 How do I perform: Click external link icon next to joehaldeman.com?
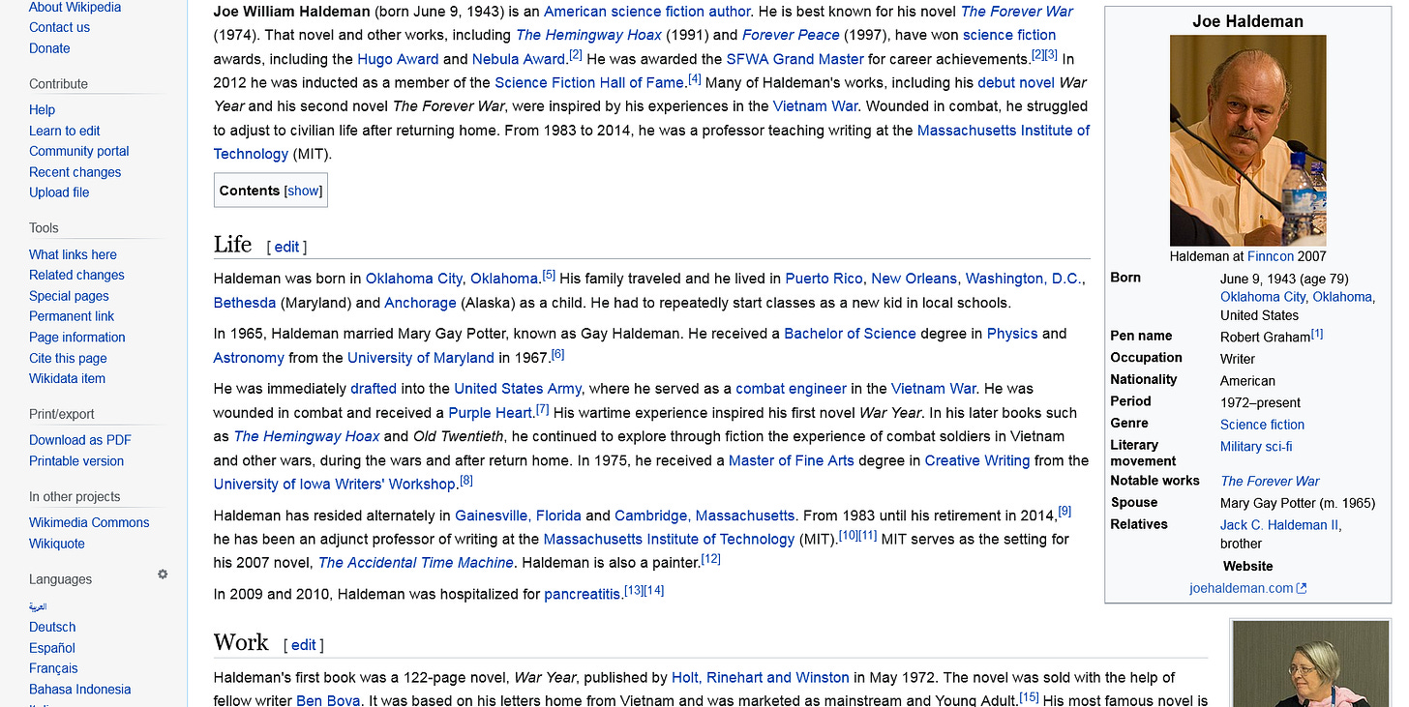[1302, 588]
